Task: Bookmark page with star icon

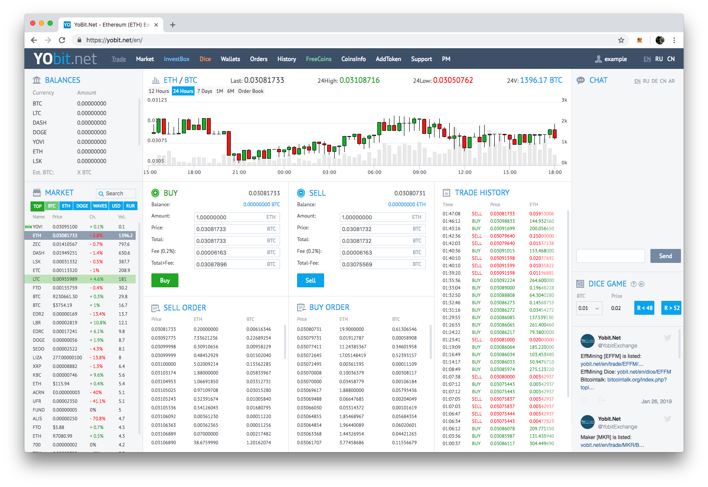Action: pyautogui.click(x=621, y=40)
